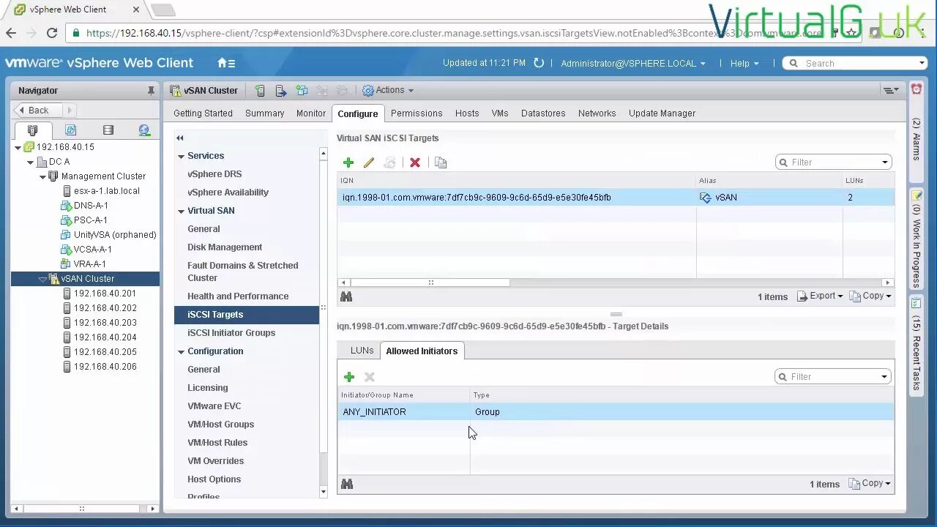
Task: Collapse the vSAN Cluster tree node
Action: pos(42,279)
